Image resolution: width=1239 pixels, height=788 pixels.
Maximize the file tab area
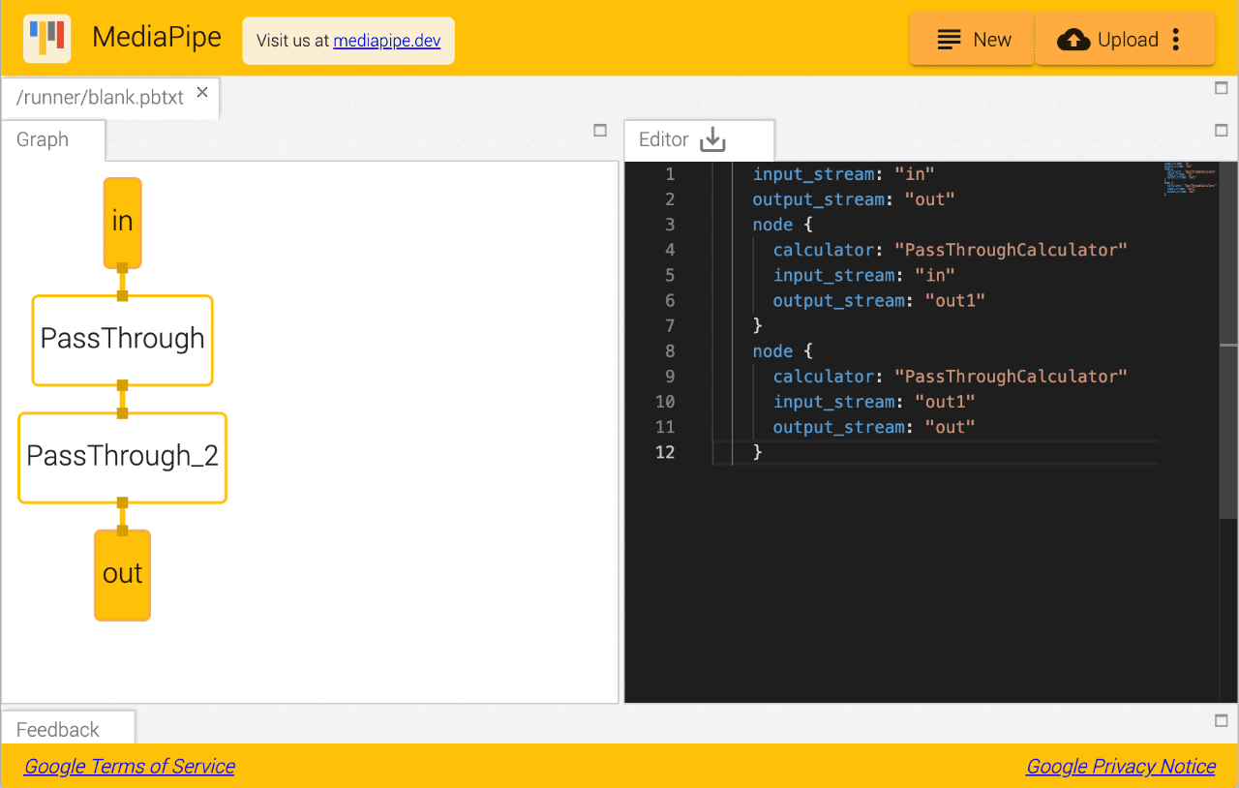tap(1221, 88)
